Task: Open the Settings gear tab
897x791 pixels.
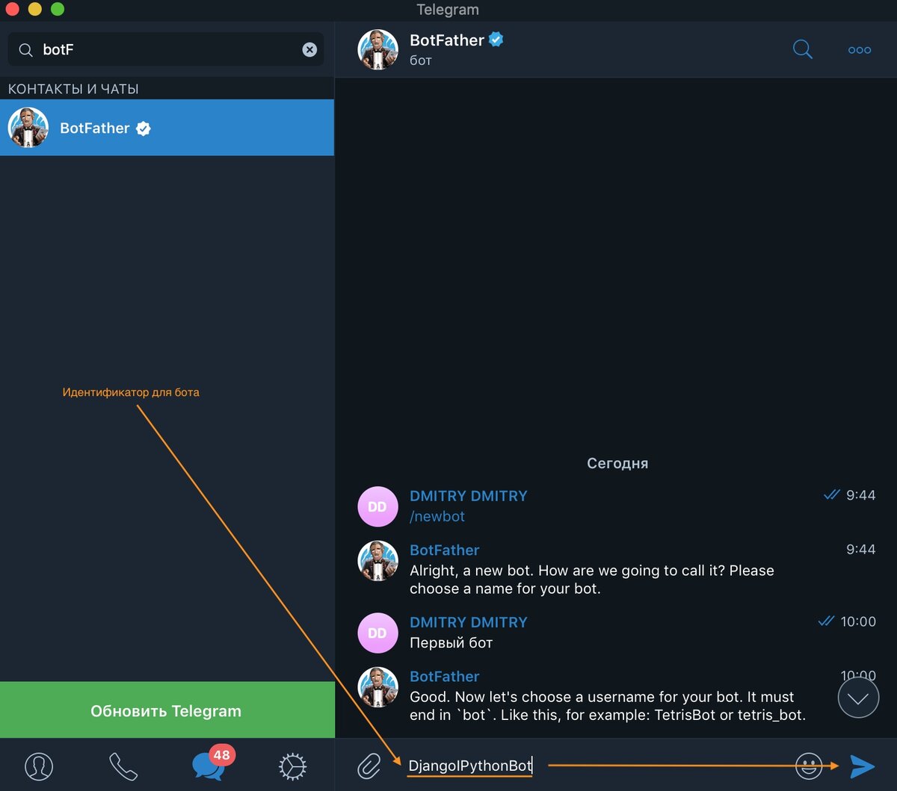Action: click(292, 766)
